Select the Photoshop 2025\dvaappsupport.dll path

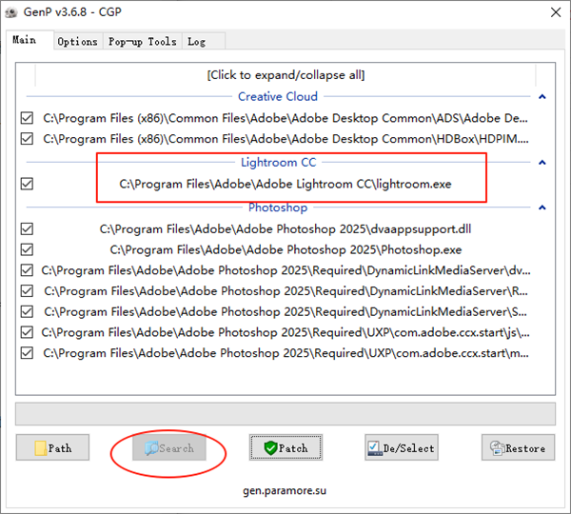pos(285,229)
